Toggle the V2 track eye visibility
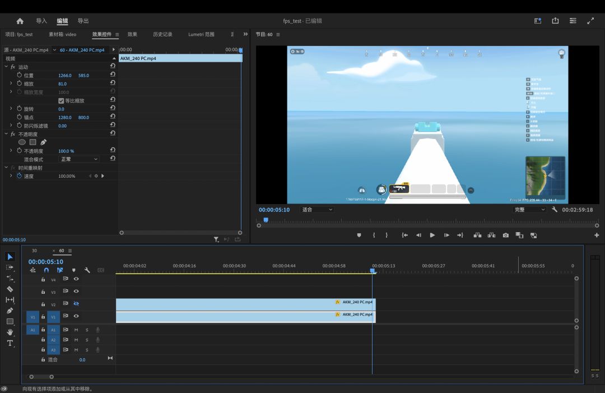Viewport: 605px width, 393px height. [x=76, y=304]
